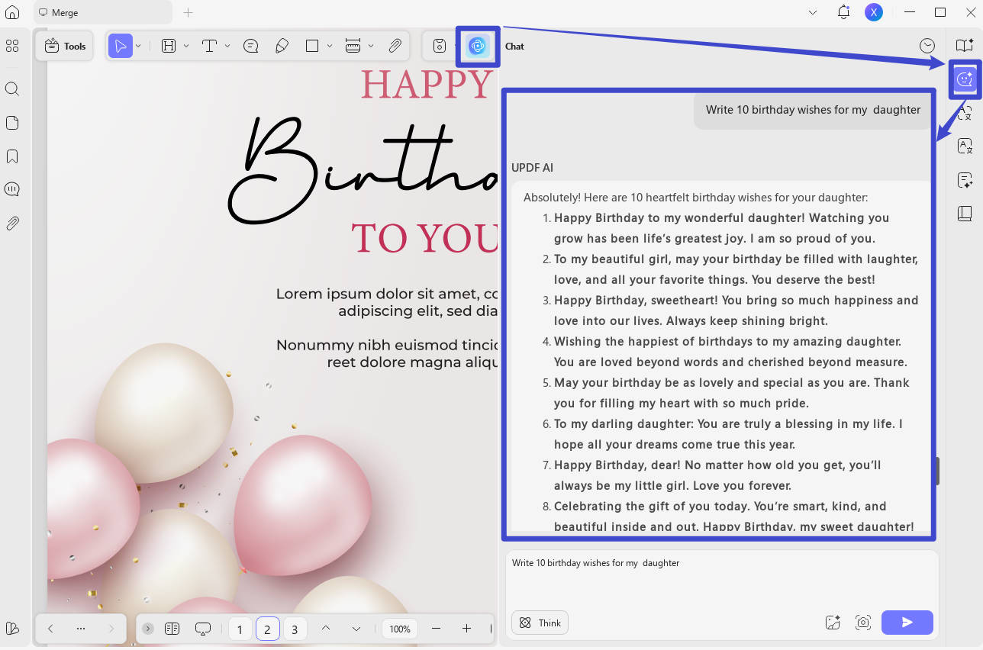Open notifications bell icon
The width and height of the screenshot is (983, 650).
point(843,12)
